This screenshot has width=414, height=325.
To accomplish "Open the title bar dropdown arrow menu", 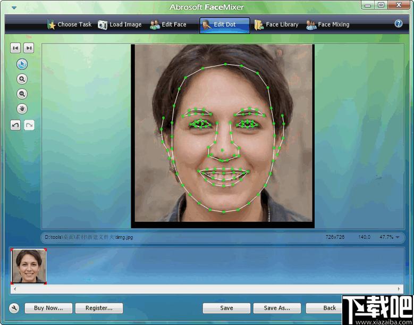I will tap(14, 8).
